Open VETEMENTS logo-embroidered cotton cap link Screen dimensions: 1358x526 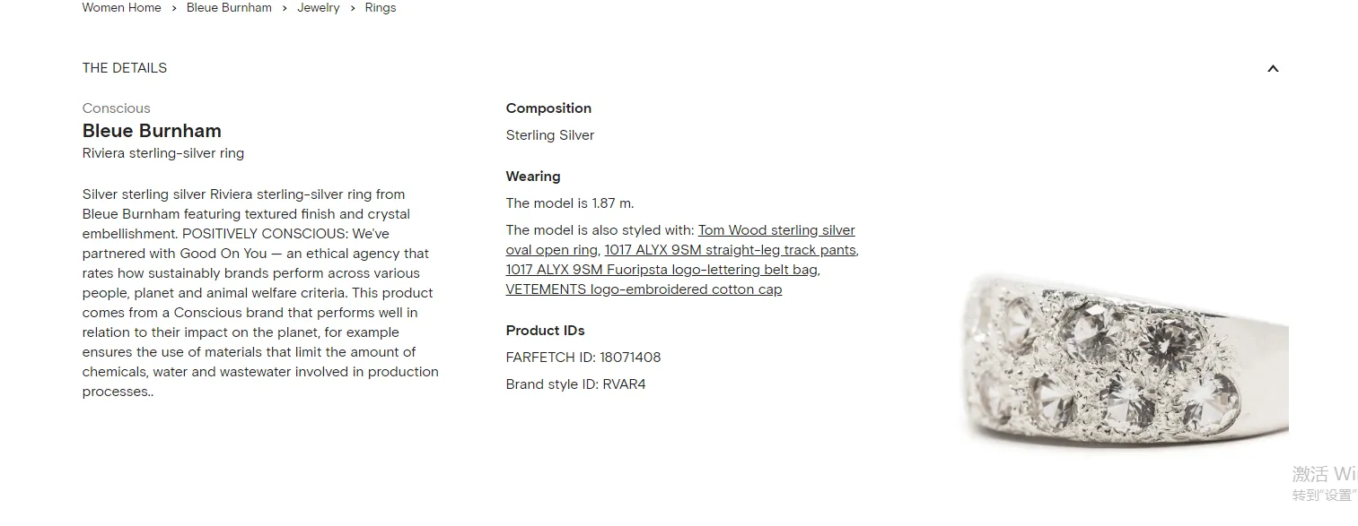point(644,289)
